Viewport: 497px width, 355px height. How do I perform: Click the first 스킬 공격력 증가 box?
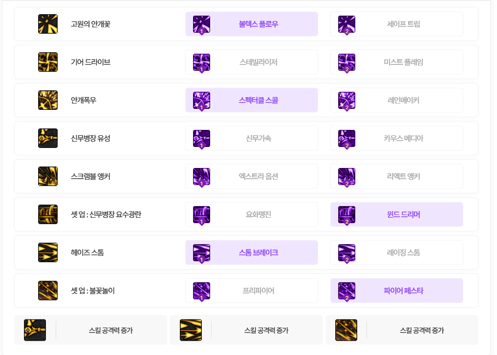(x=90, y=330)
